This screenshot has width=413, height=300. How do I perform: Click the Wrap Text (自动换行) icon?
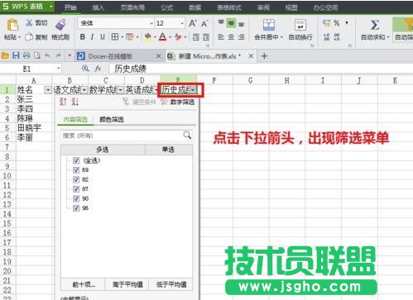click(300, 25)
